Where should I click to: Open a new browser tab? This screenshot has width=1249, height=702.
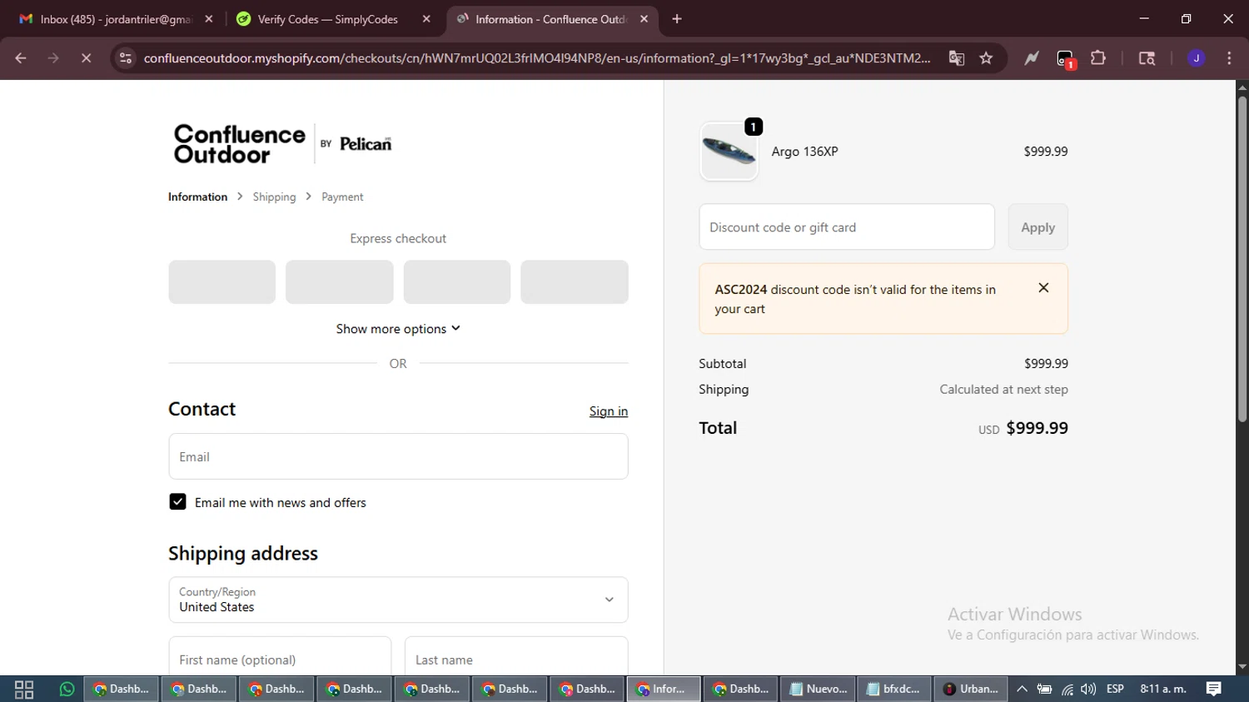pos(677,19)
